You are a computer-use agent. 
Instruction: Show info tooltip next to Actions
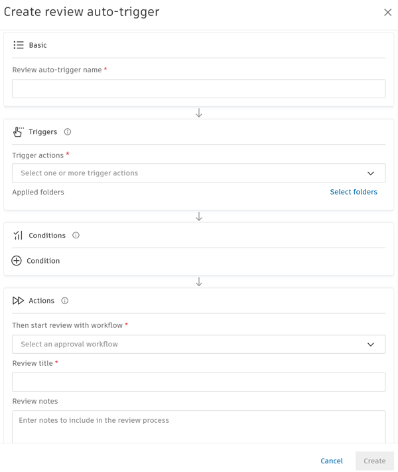click(x=65, y=301)
